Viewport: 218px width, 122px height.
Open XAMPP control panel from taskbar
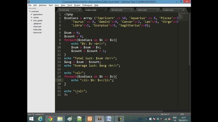point(90,119)
